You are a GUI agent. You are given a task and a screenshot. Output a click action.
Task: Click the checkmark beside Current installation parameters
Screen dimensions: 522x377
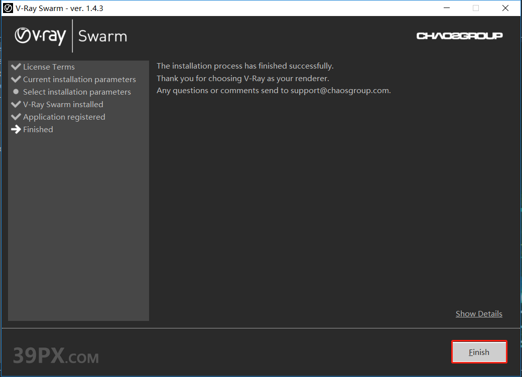16,79
